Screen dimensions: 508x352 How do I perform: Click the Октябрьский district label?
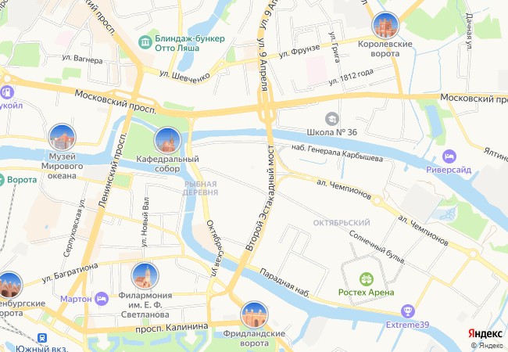click(342, 223)
